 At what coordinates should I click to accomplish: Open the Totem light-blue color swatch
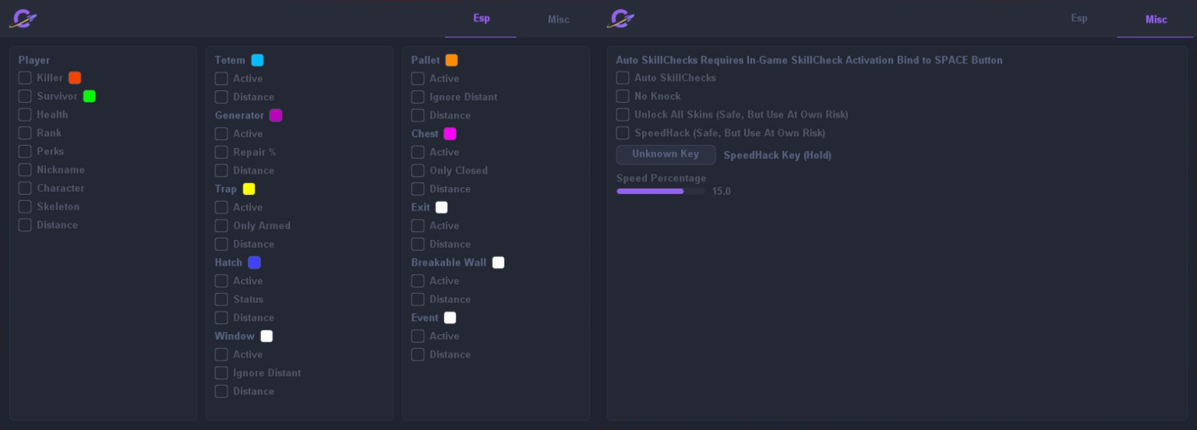click(257, 60)
